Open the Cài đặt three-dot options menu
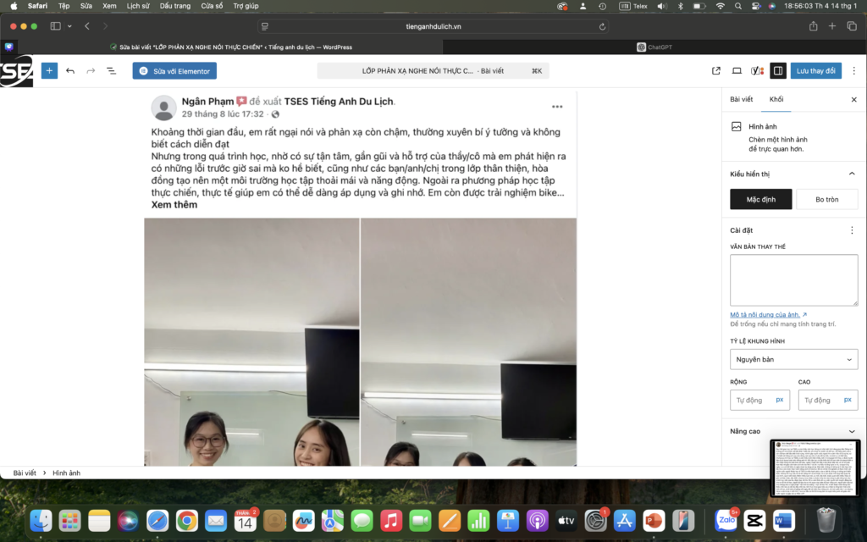This screenshot has height=542, width=867. (852, 230)
